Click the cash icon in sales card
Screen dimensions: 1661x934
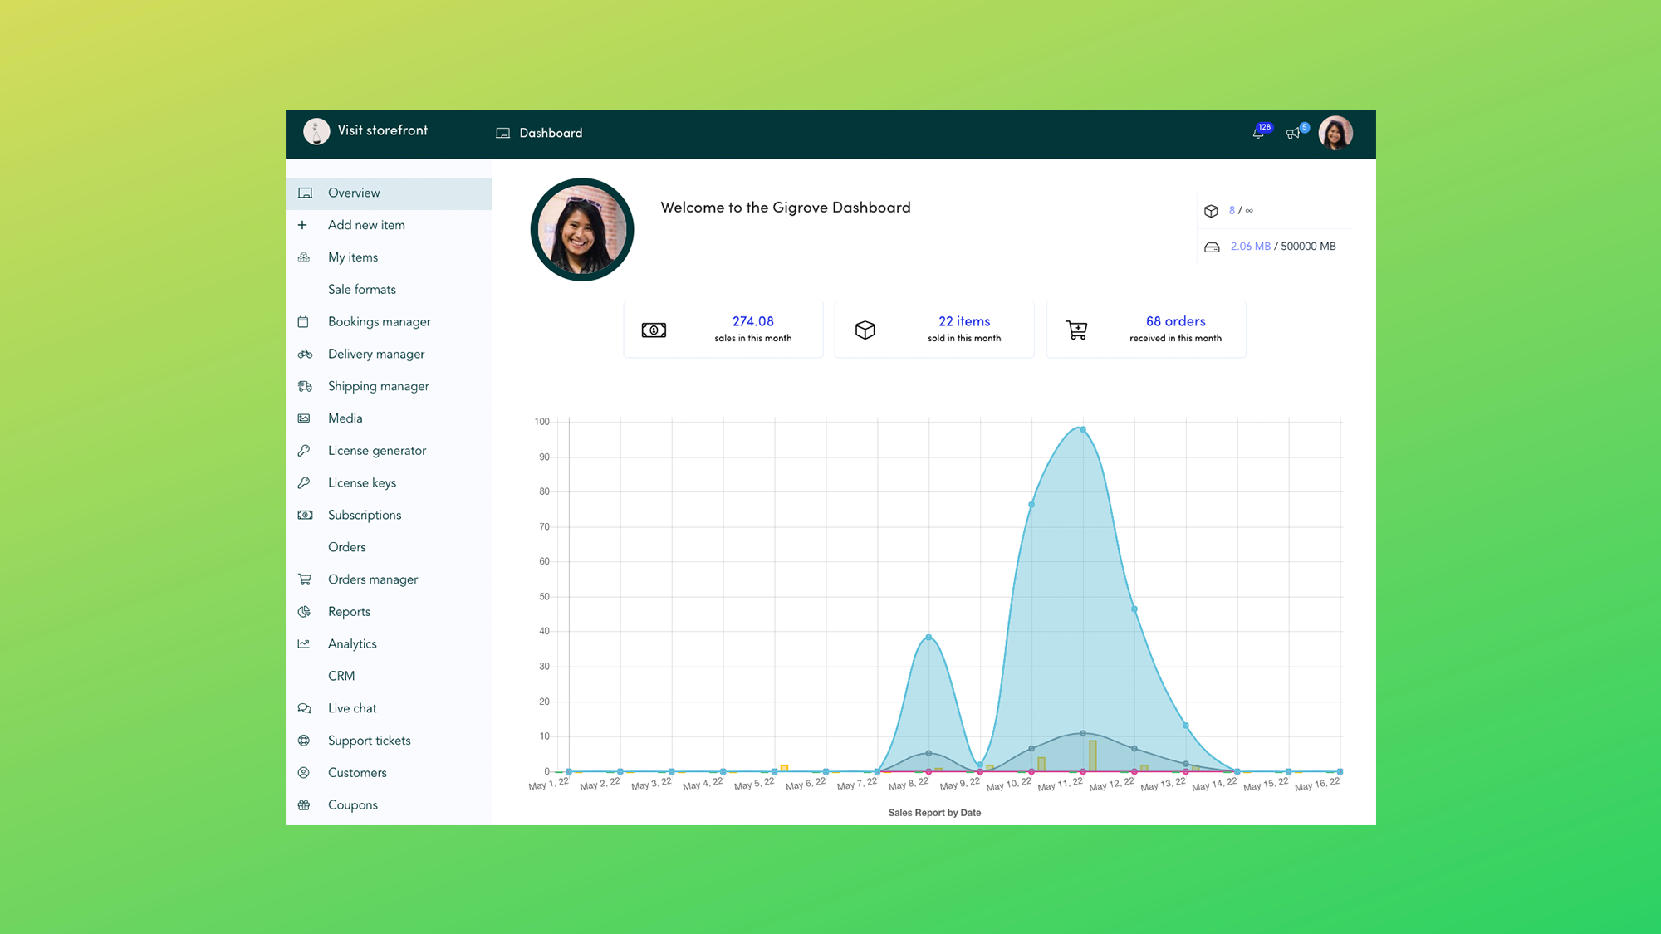(x=654, y=330)
